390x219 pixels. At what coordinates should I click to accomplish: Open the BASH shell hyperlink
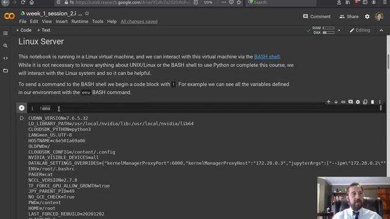point(267,57)
